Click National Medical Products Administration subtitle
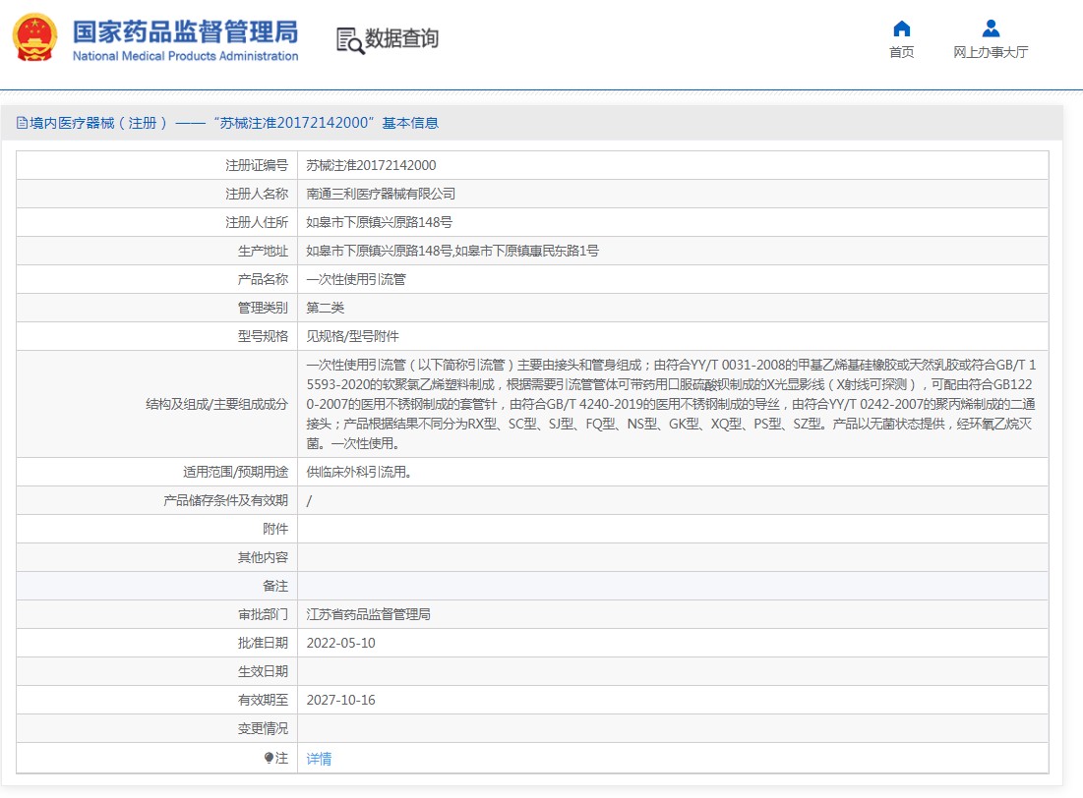This screenshot has height=798, width=1083. (185, 56)
